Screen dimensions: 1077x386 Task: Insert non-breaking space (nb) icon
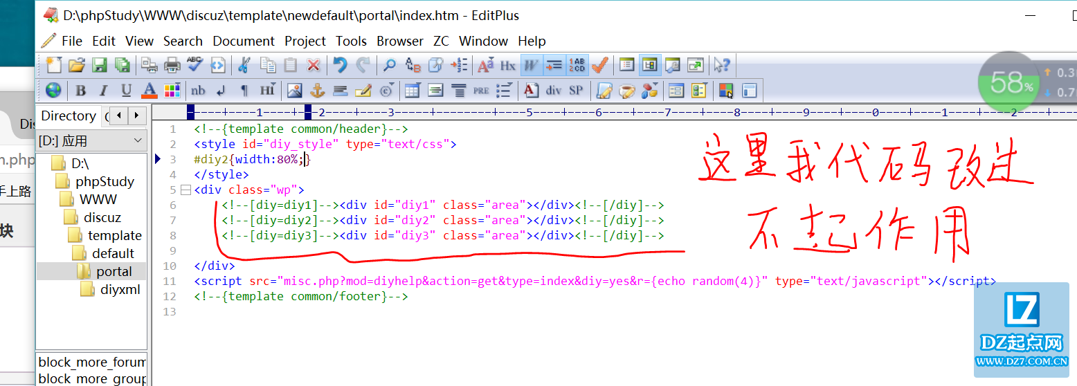199,90
